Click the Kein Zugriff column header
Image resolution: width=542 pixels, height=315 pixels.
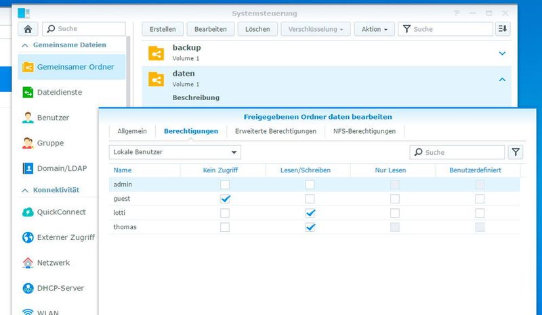coord(223,170)
